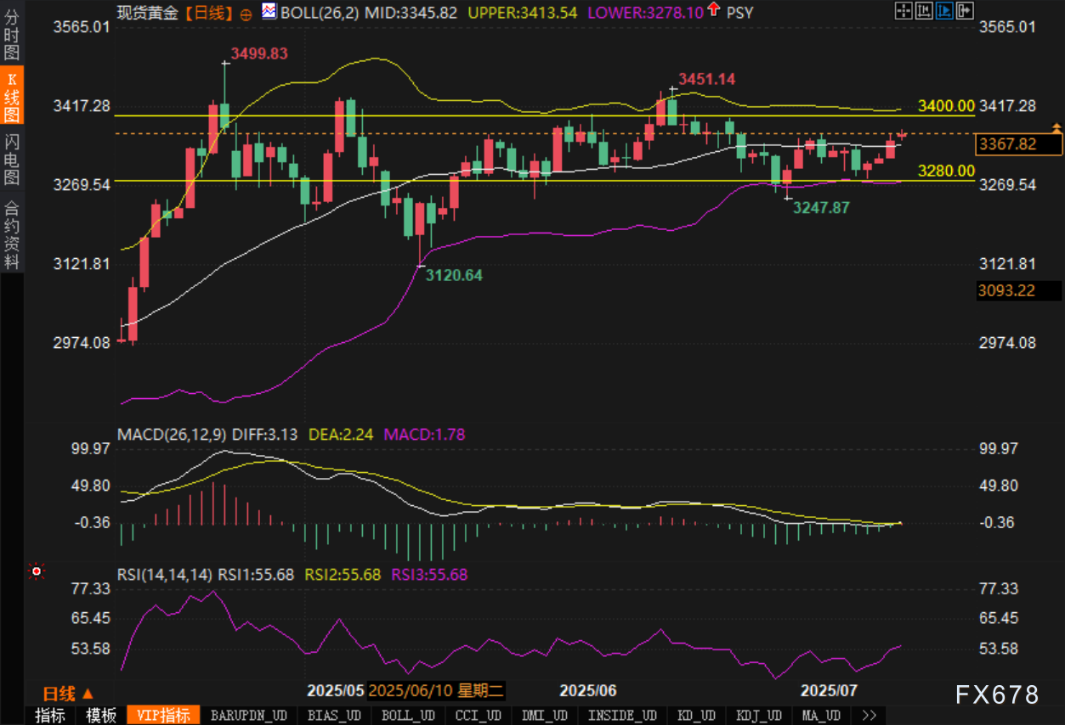Open the 指标 tab at bottom
The image size is (1065, 725).
click(49, 716)
